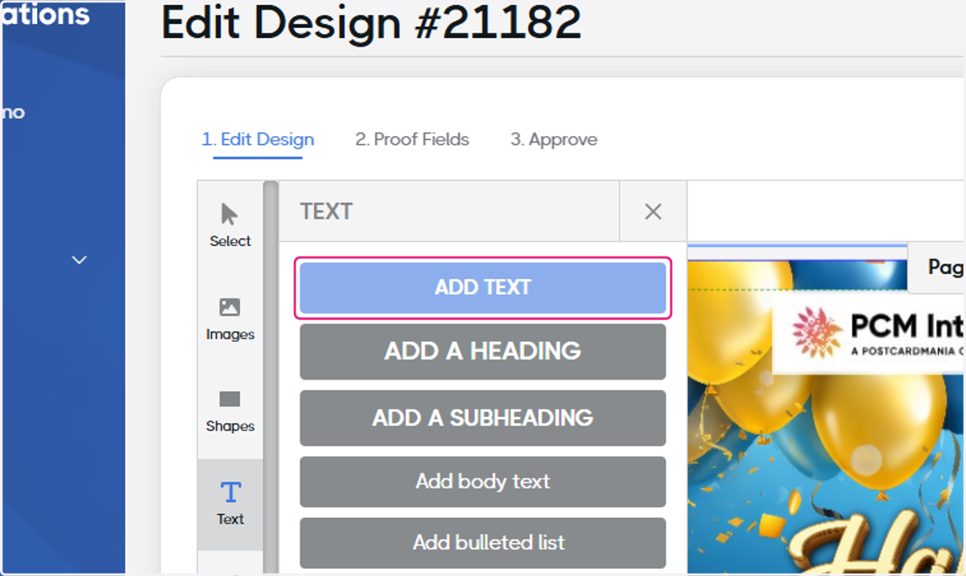Close the TEXT panel with X
Image resolution: width=966 pixels, height=576 pixels.
click(x=653, y=212)
